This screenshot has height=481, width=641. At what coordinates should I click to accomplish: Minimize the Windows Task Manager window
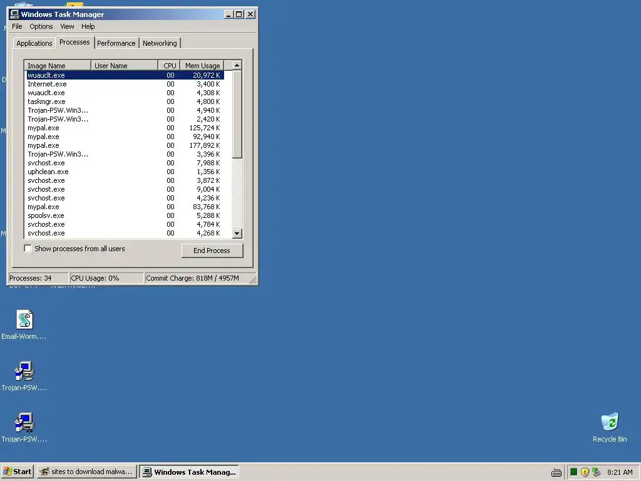click(x=228, y=14)
